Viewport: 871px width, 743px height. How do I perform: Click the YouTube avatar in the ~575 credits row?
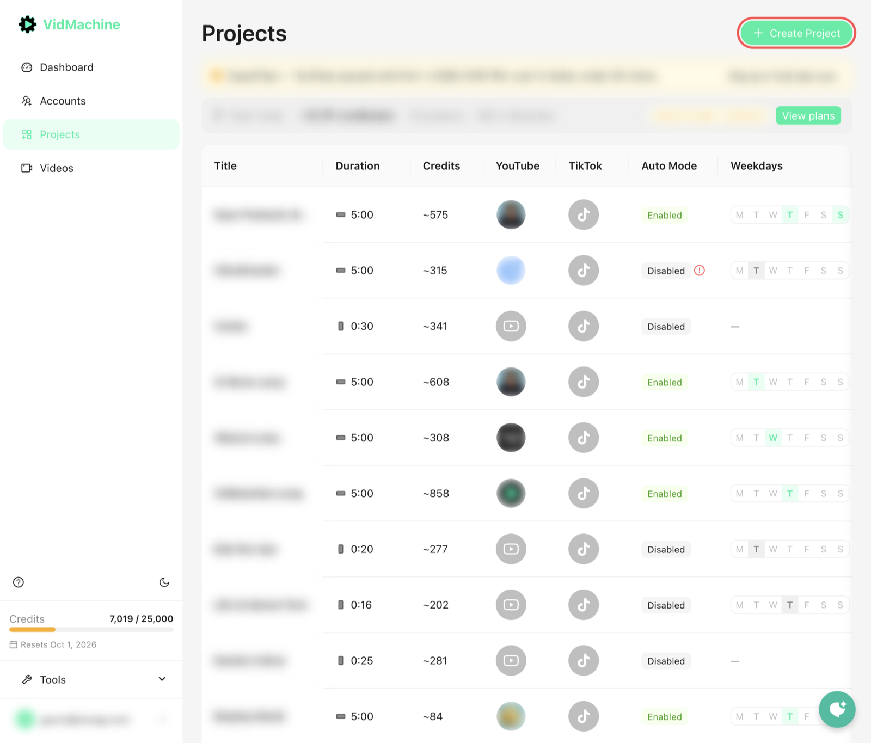click(x=511, y=215)
